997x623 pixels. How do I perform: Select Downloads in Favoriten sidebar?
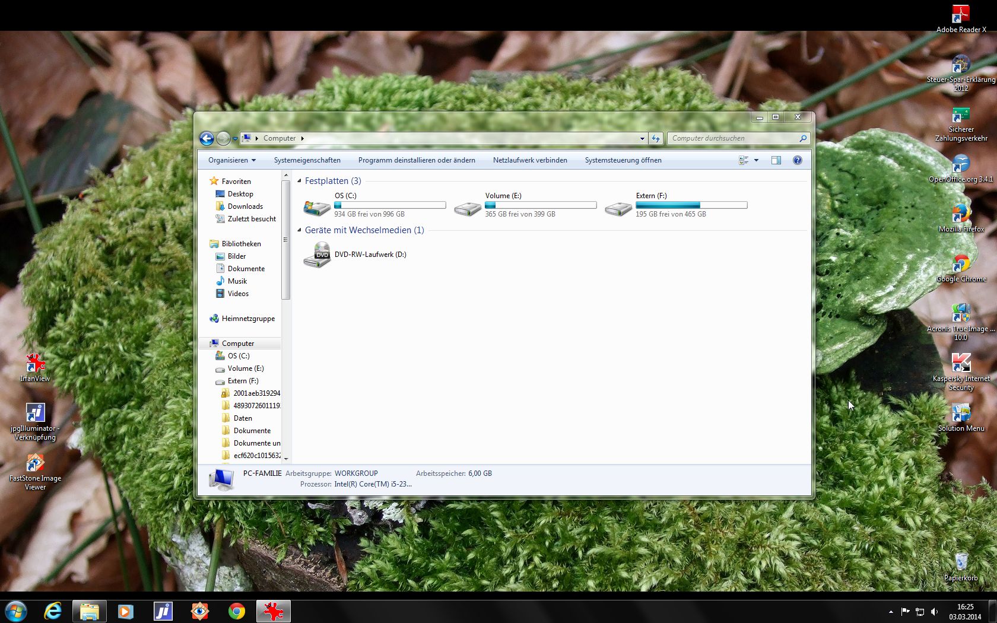tap(245, 206)
